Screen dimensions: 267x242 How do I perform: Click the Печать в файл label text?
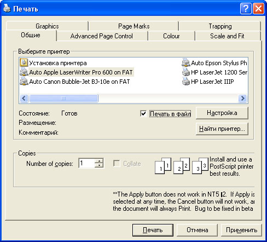170,114
